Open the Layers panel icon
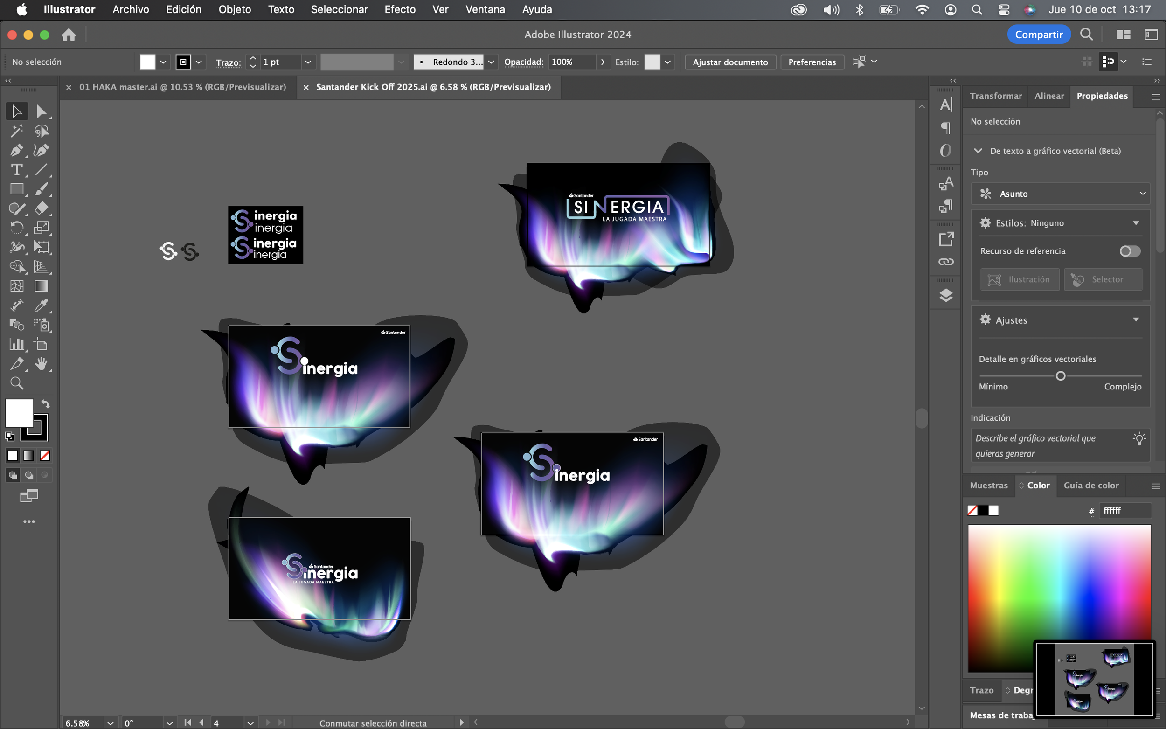1166x729 pixels. (x=946, y=295)
